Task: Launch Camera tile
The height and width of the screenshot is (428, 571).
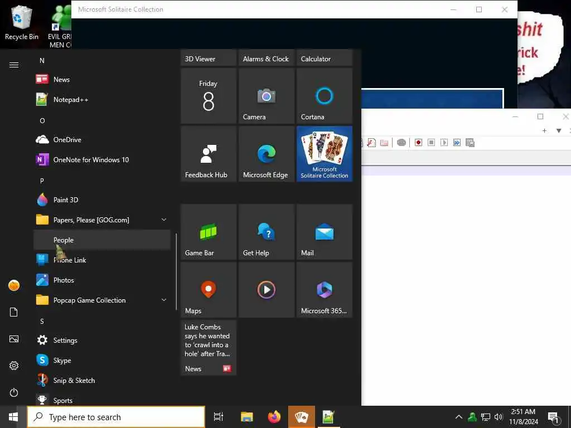Action: (x=266, y=96)
